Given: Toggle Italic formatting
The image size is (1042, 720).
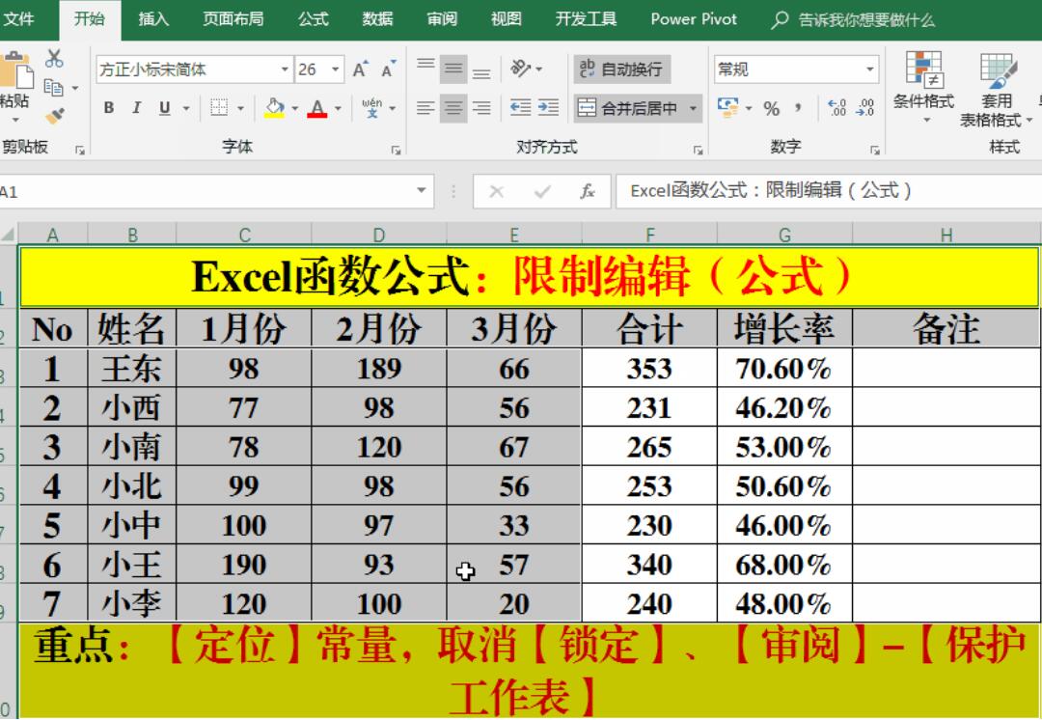Looking at the screenshot, I should click(136, 108).
